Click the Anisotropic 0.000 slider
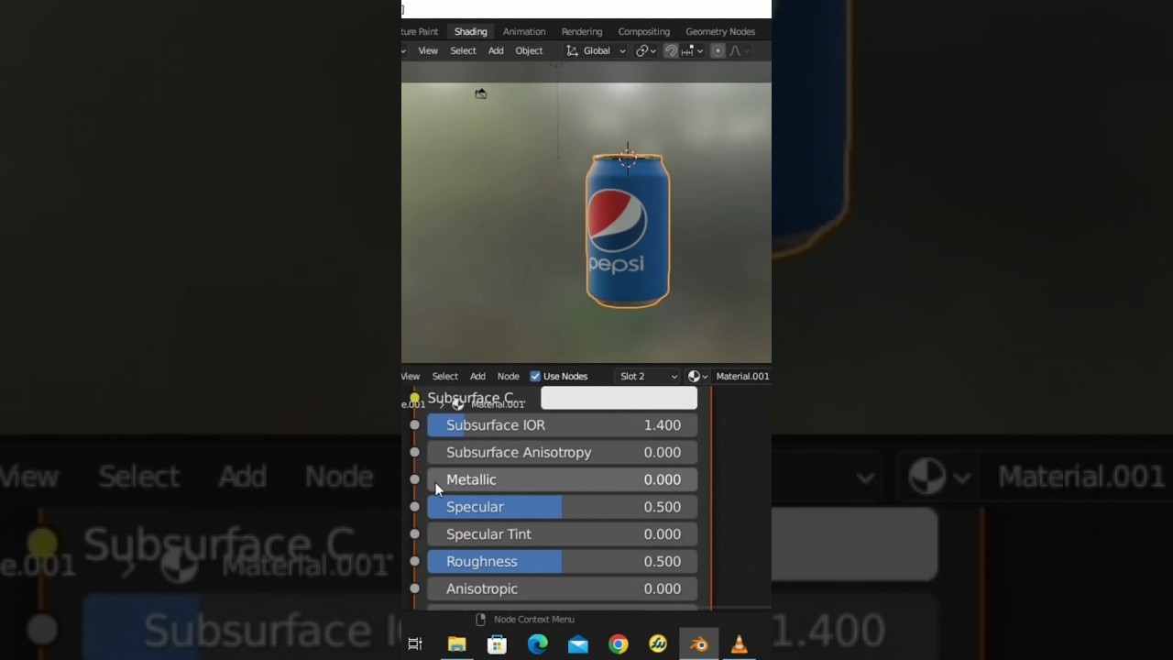The height and width of the screenshot is (660, 1173). coord(562,588)
